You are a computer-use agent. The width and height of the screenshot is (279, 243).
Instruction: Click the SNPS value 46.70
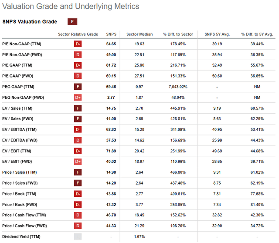(x=111, y=215)
